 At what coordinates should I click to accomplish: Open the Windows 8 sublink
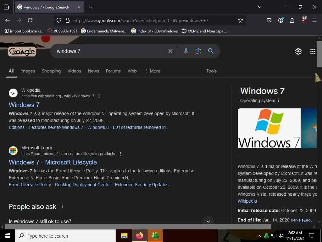coord(98,127)
